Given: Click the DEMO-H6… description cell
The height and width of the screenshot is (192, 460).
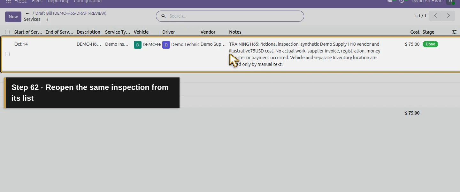Looking at the screenshot, I should (x=89, y=44).
